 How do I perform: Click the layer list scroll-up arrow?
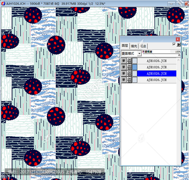(x=178, y=60)
